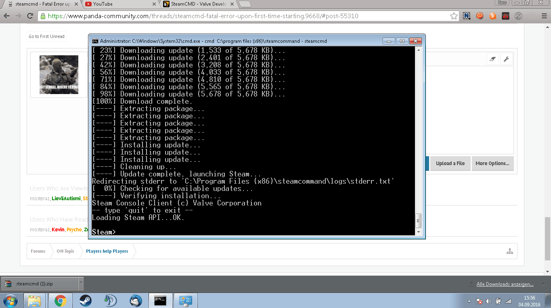Click Alle Downloads anzeigen link

[x=505, y=284]
